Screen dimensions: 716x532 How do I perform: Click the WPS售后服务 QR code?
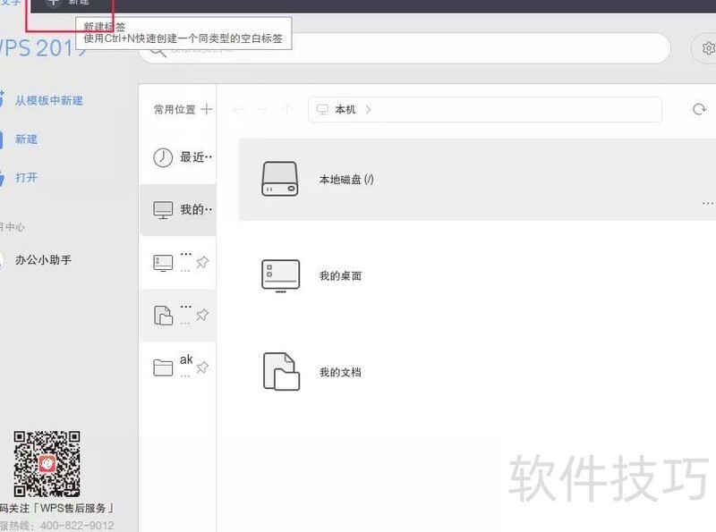[x=47, y=464]
